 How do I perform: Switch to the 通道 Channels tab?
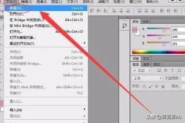[146, 65]
